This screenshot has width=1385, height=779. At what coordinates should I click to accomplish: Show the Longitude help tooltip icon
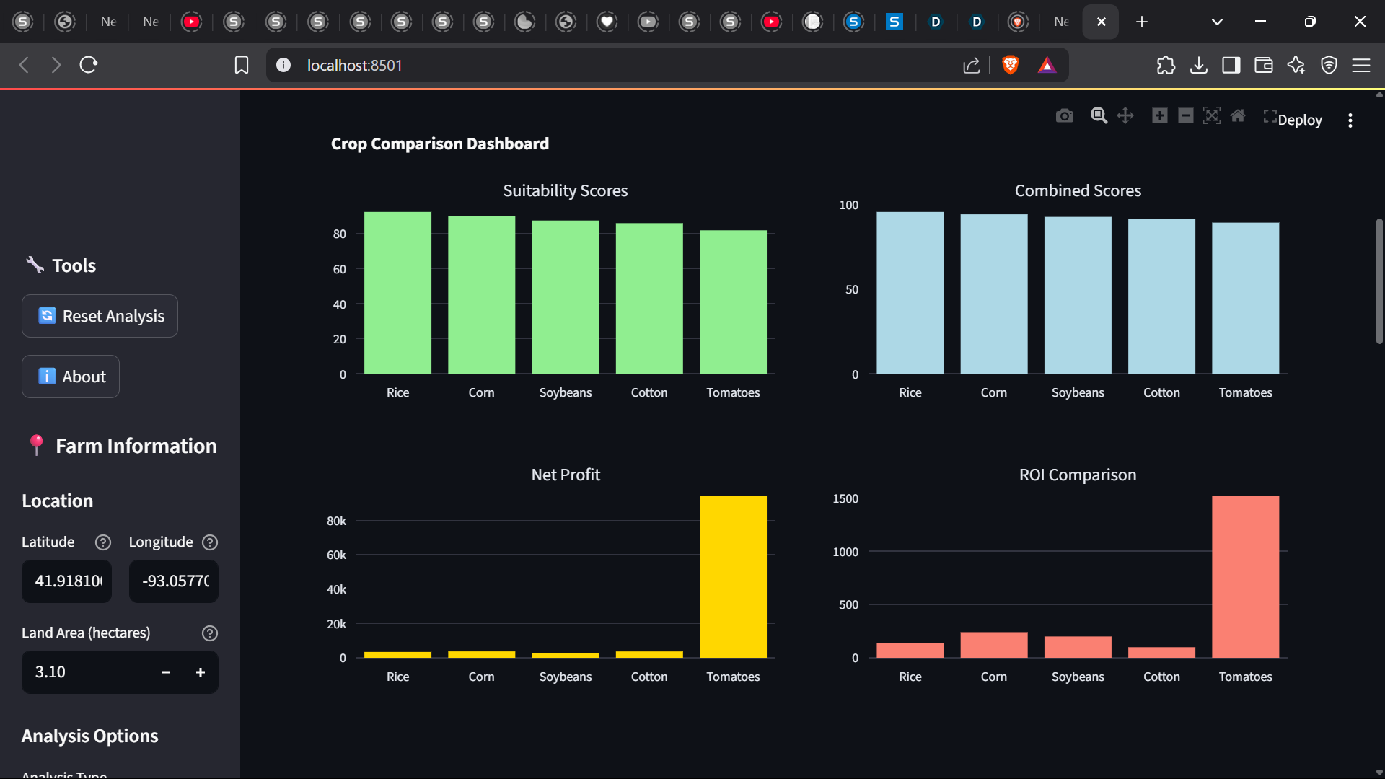pyautogui.click(x=210, y=542)
